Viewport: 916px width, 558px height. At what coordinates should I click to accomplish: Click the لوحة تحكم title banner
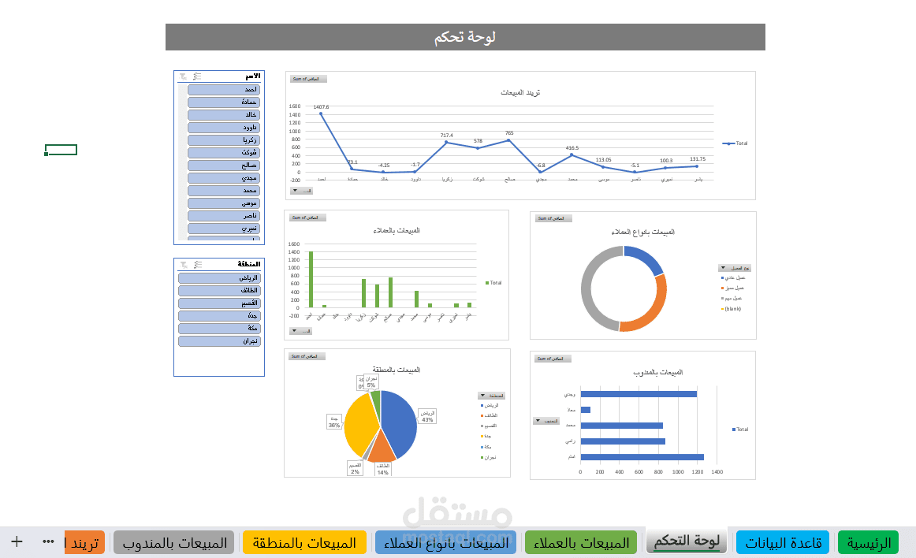465,37
